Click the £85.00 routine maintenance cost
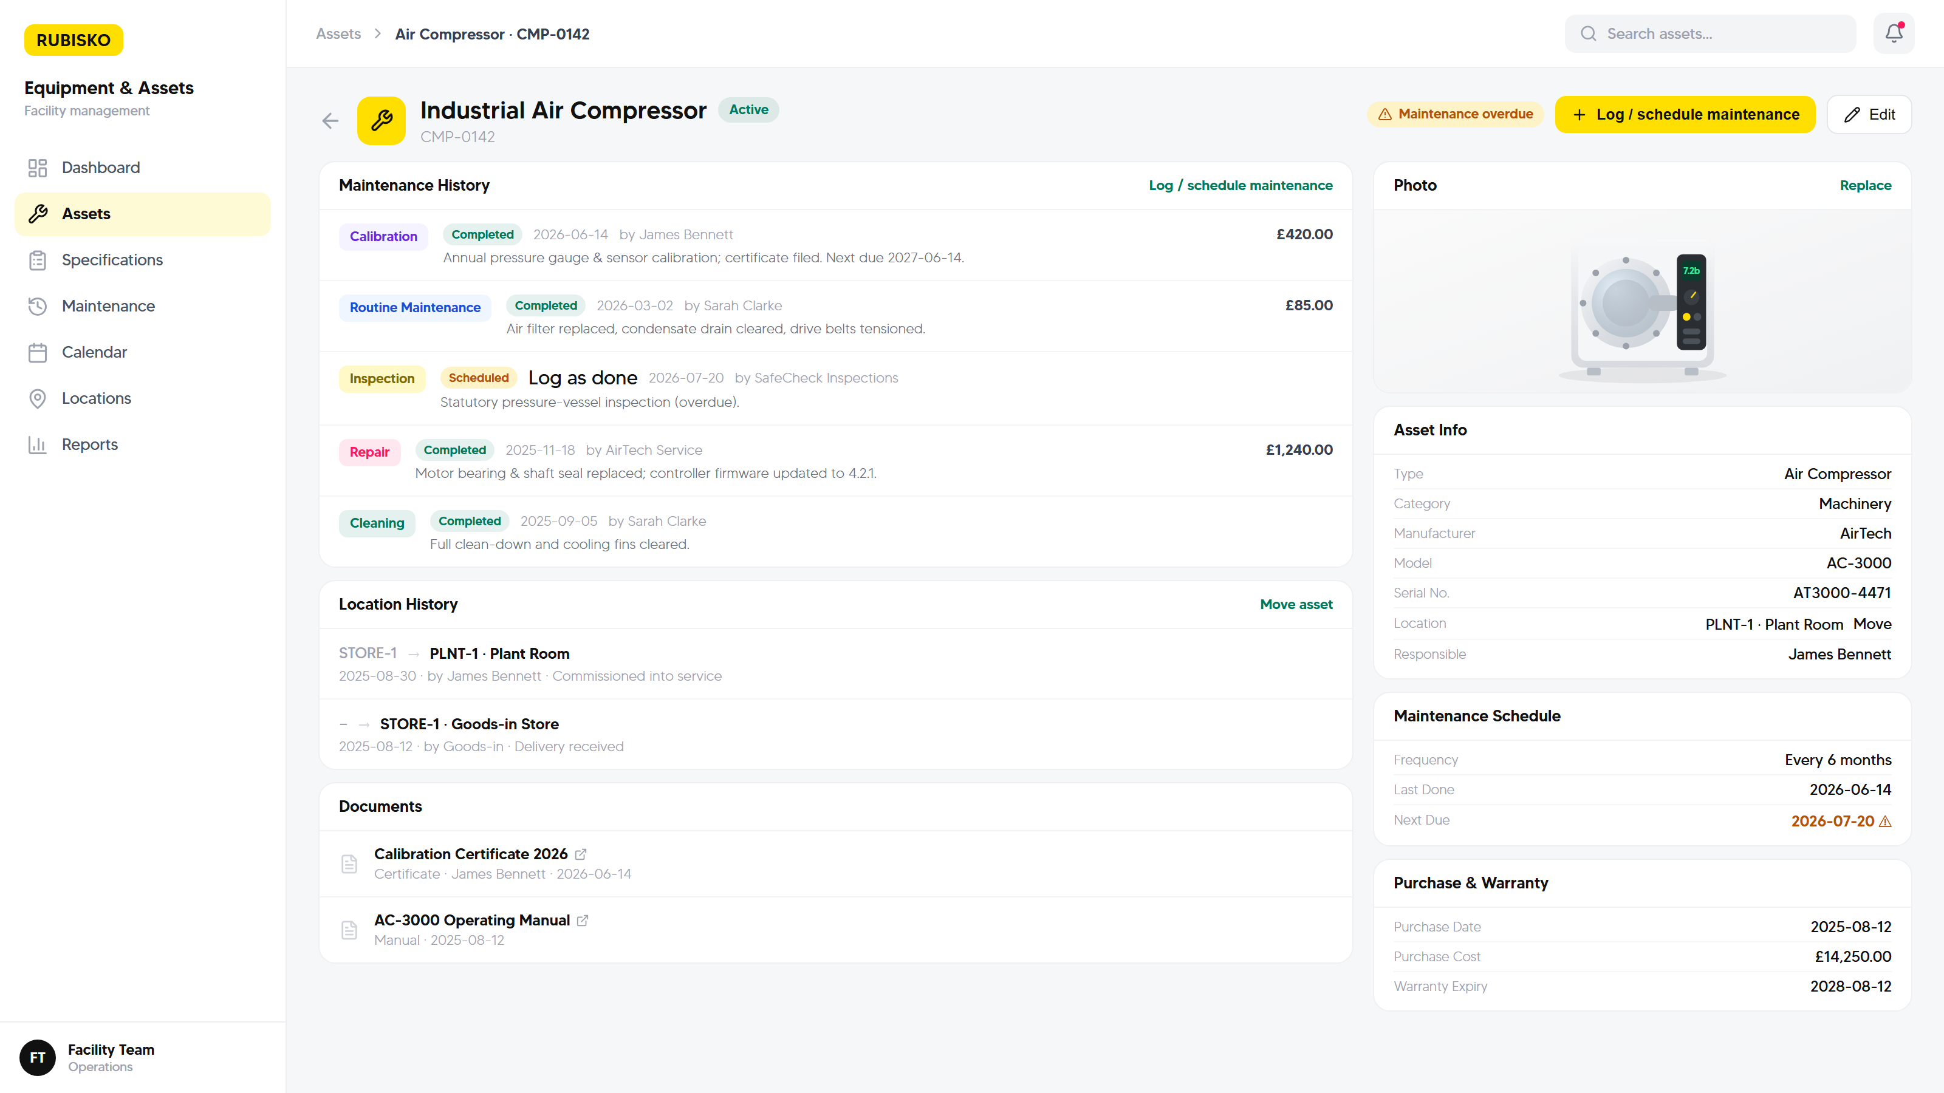Screen dimensions: 1944x1093 pos(1309,305)
